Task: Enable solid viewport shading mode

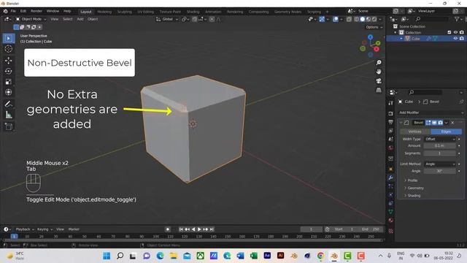Action: point(362,19)
